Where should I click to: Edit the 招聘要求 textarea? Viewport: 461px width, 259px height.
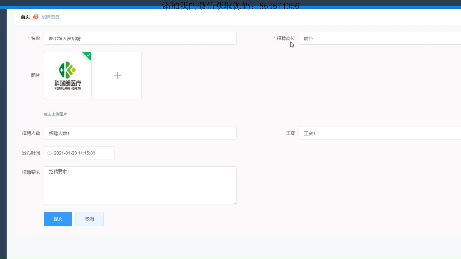[x=140, y=186]
